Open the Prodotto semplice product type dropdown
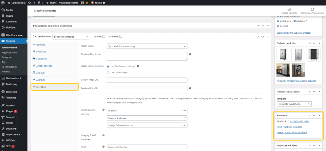This screenshot has width=326, height=151. (71, 37)
